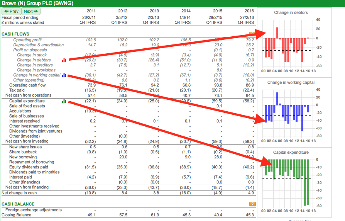
Task: Click the Dividends paid to minorities label
Action: [x=34, y=172]
